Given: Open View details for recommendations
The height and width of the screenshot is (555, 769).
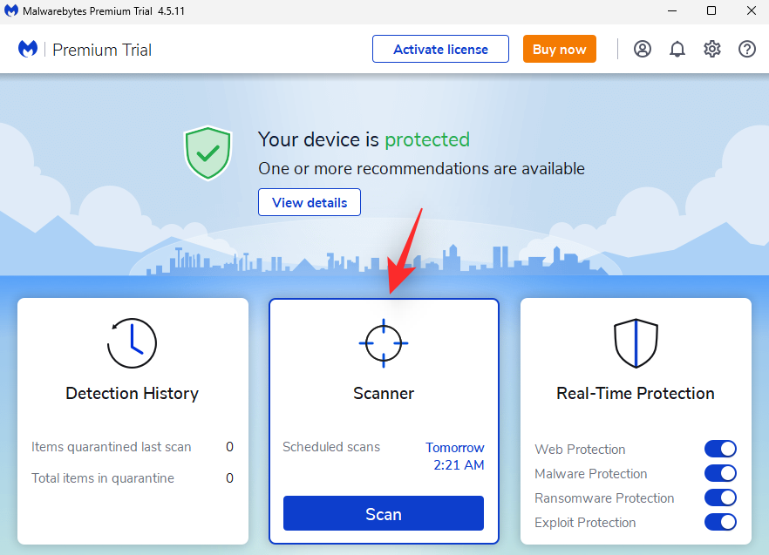Looking at the screenshot, I should pos(310,202).
